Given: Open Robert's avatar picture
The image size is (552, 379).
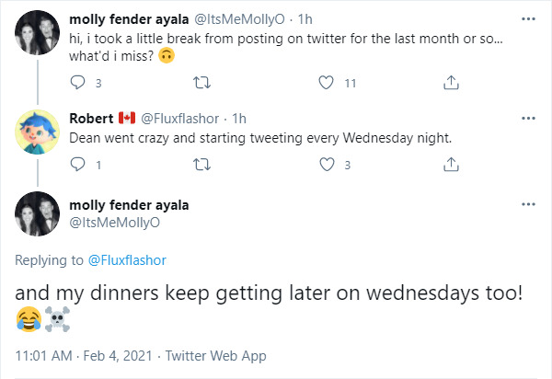Looking at the screenshot, I should [38, 136].
